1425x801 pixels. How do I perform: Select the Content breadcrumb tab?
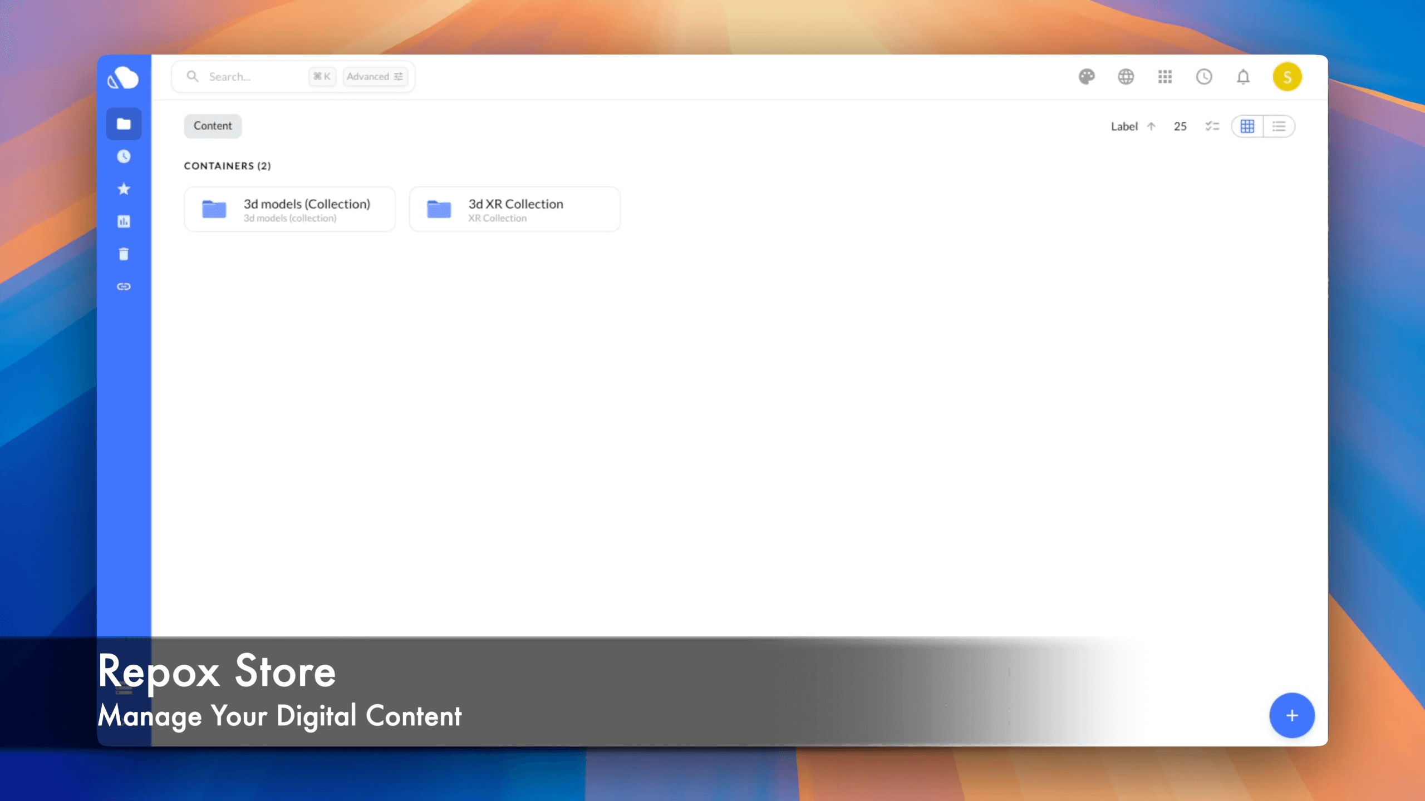pyautogui.click(x=213, y=126)
